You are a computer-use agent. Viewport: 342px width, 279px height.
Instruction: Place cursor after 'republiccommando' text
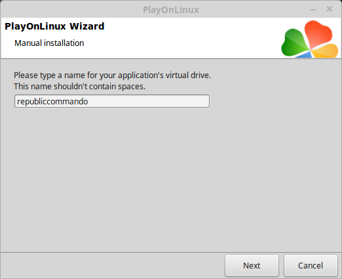(88, 102)
